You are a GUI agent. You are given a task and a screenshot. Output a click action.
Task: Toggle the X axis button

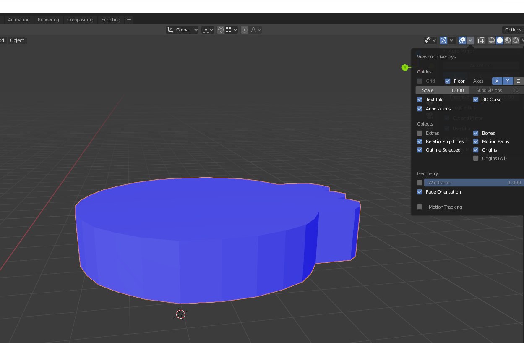tap(497, 81)
